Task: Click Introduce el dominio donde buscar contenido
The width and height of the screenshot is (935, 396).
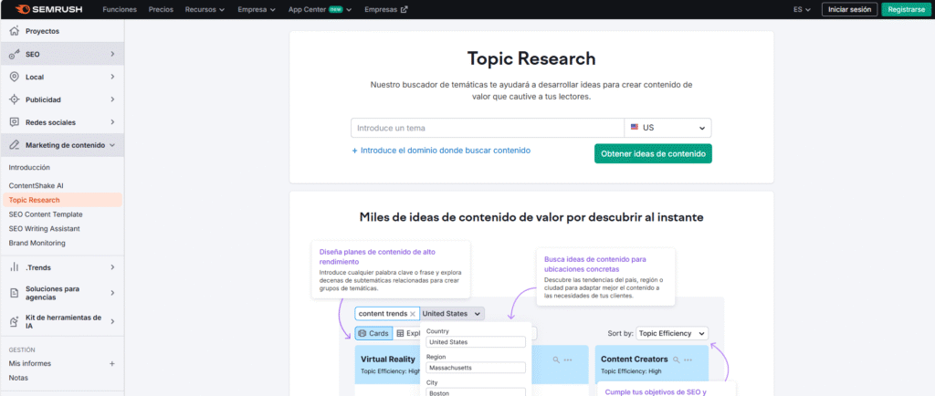Action: click(x=441, y=151)
